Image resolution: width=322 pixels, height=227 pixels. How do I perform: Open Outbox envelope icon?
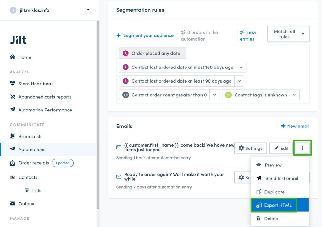[13, 203]
